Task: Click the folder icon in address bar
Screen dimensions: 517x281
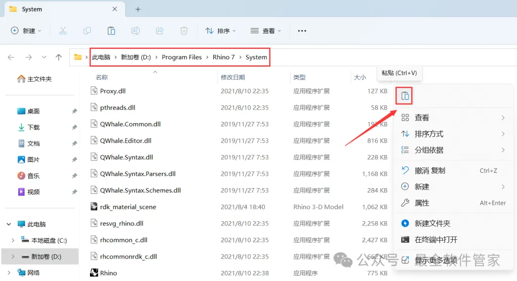Action: (78, 57)
